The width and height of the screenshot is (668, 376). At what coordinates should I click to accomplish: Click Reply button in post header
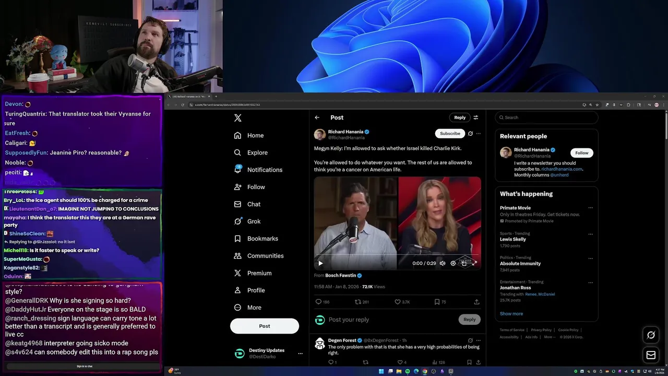pyautogui.click(x=460, y=118)
